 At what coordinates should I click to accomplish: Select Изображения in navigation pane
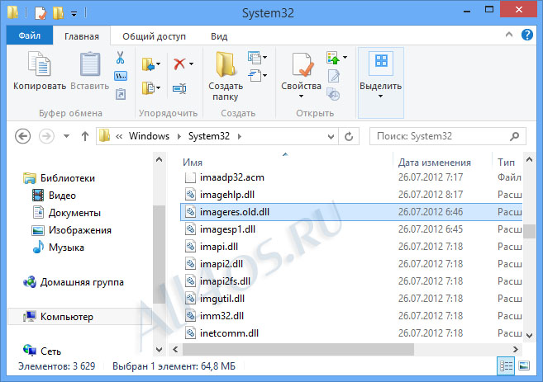[x=72, y=230]
